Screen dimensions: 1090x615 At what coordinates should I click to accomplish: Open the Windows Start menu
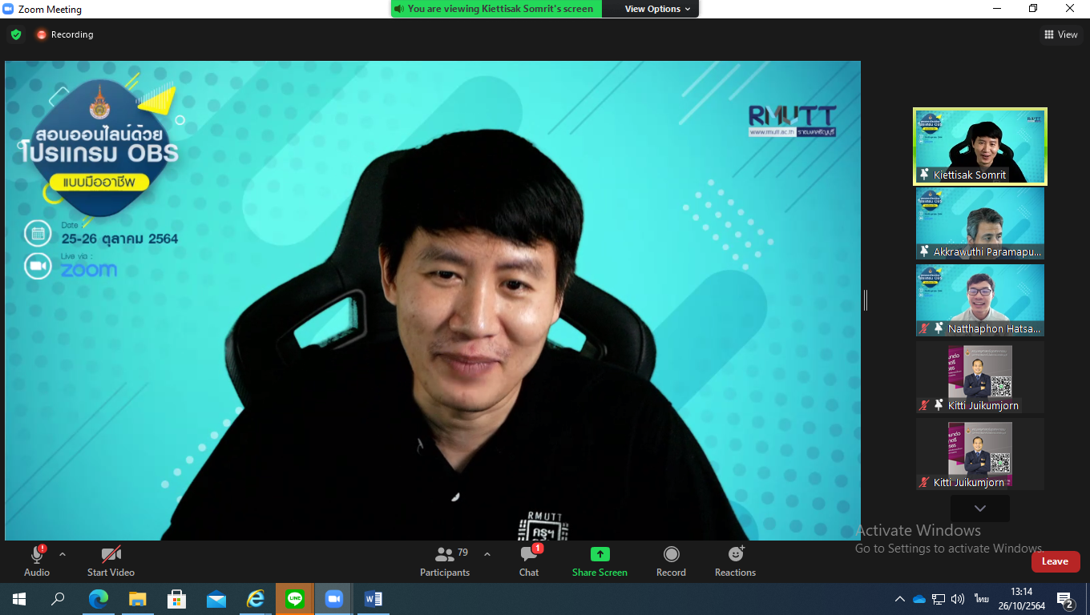click(x=19, y=599)
